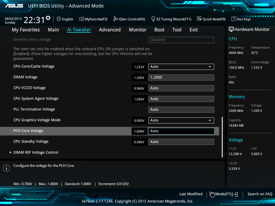The height and width of the screenshot is (206, 275).
Task: Click the DRAM Voltage input field
Action: point(181,78)
